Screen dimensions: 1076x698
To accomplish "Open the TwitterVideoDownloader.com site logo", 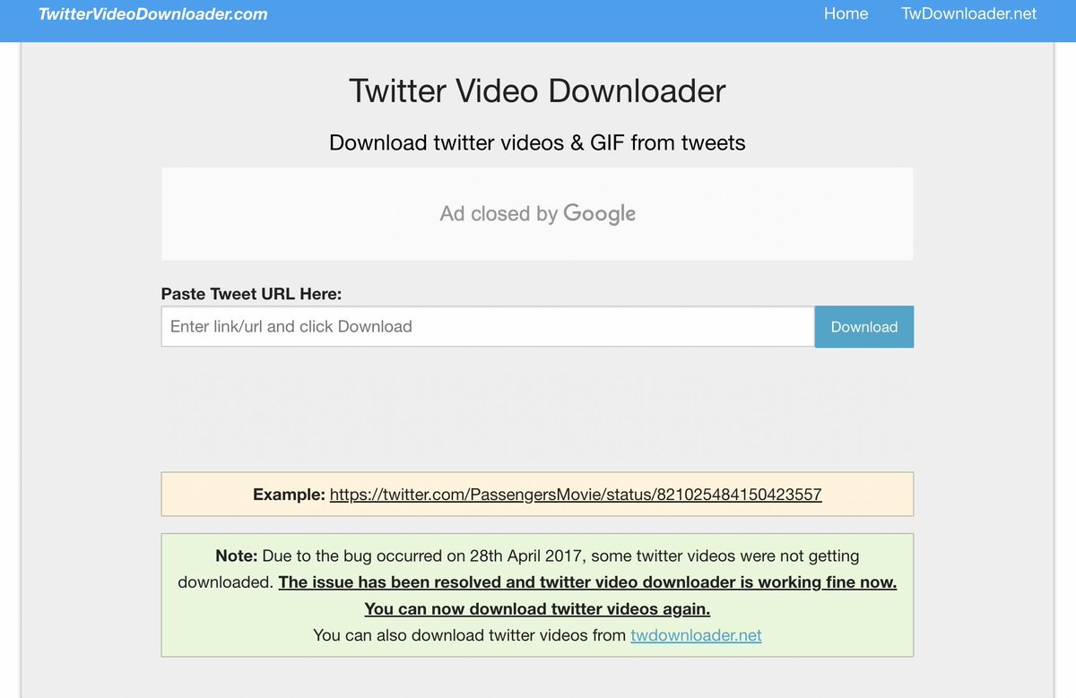I will pyautogui.click(x=152, y=14).
